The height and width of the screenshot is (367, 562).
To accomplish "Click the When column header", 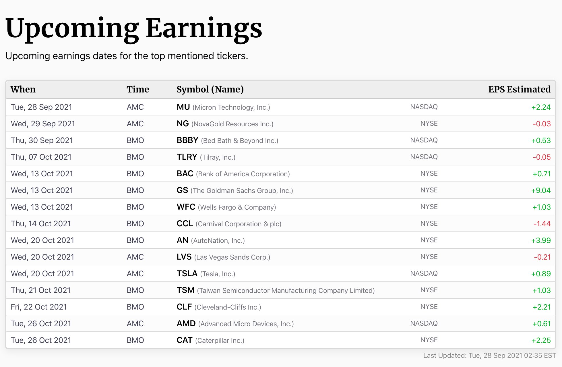I will tap(23, 89).
